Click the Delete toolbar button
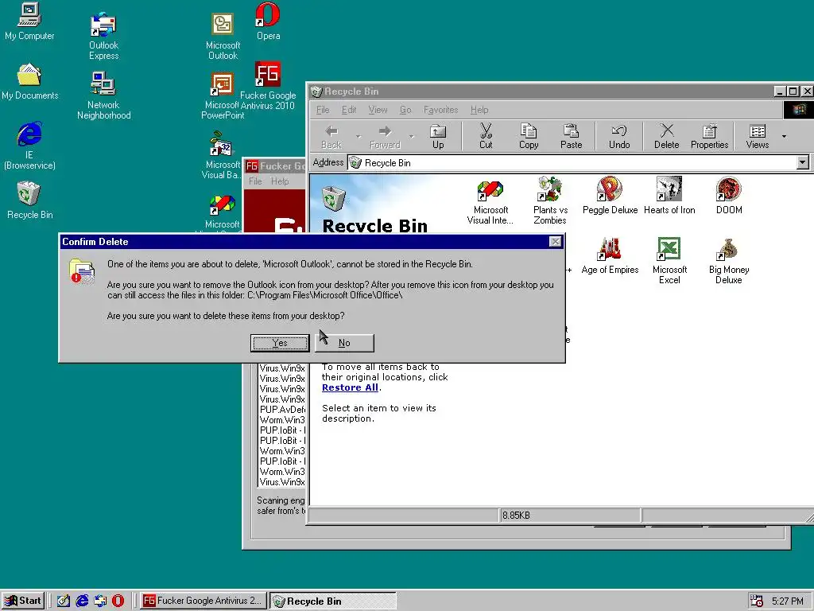Viewport: 814px width, 611px height. click(667, 137)
